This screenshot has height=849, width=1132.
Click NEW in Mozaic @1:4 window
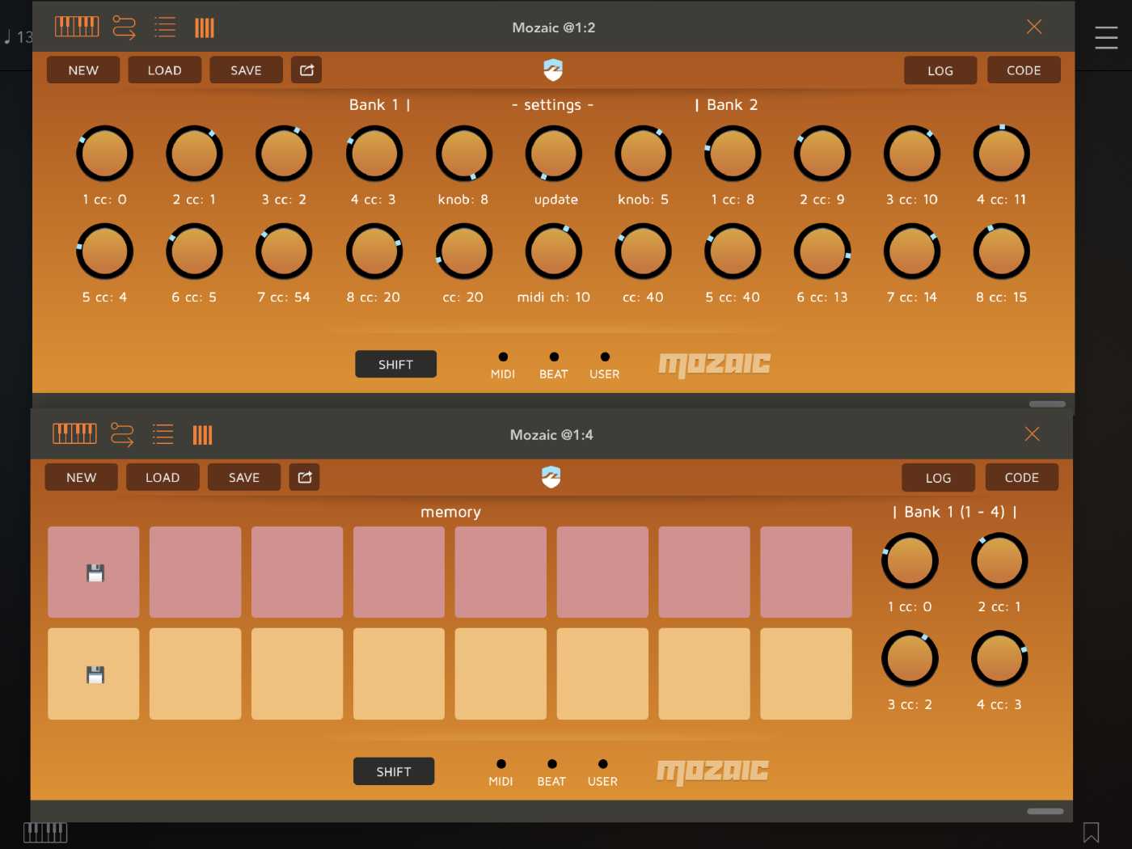tap(81, 478)
